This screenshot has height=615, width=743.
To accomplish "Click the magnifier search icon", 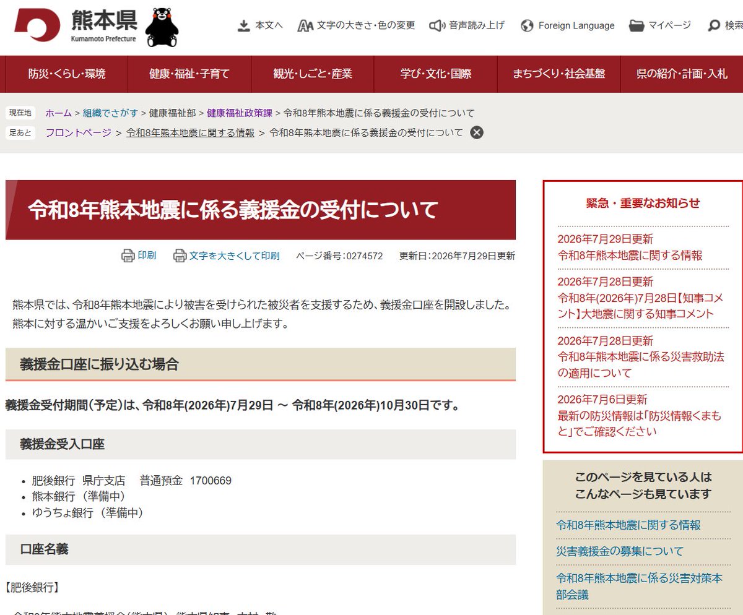I will [x=714, y=25].
